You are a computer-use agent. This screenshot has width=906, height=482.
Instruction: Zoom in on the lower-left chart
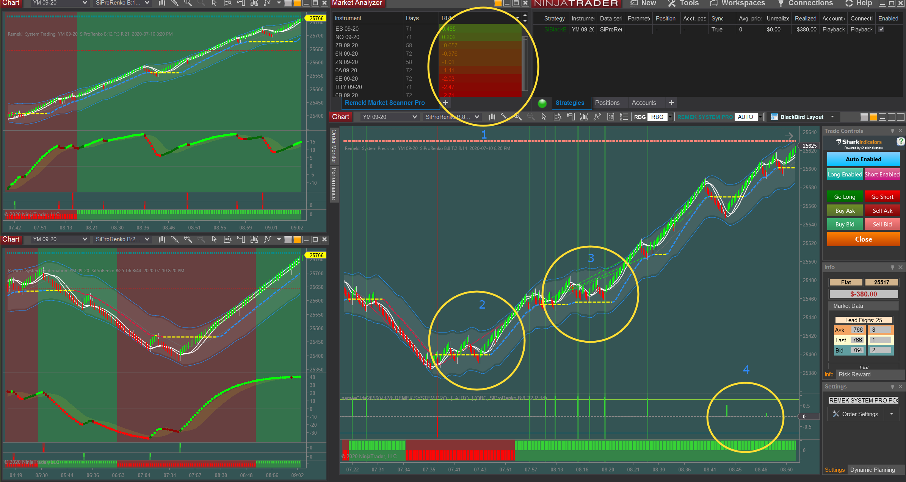(x=188, y=239)
